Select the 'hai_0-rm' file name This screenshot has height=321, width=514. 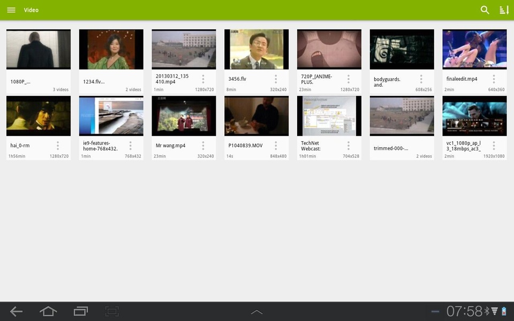click(20, 146)
